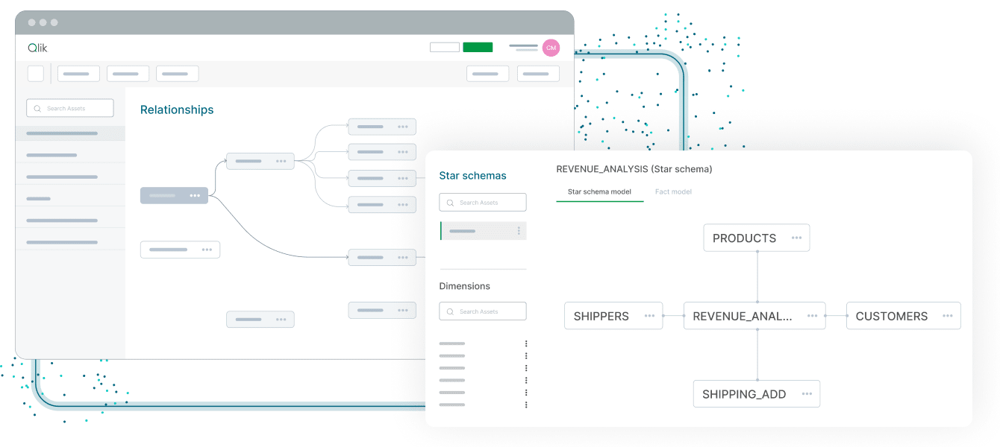Select the lone node in lower Relationships diagram
The image size is (1000, 447).
260,318
